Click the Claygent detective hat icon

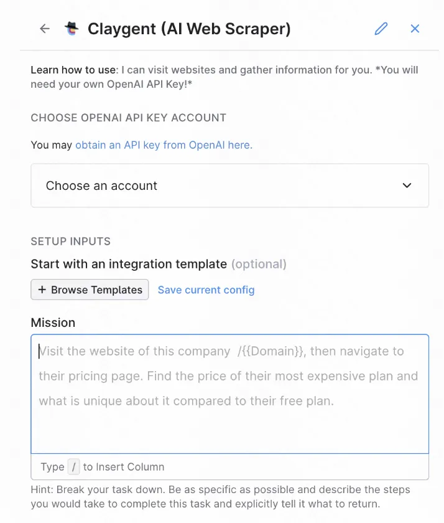point(72,29)
